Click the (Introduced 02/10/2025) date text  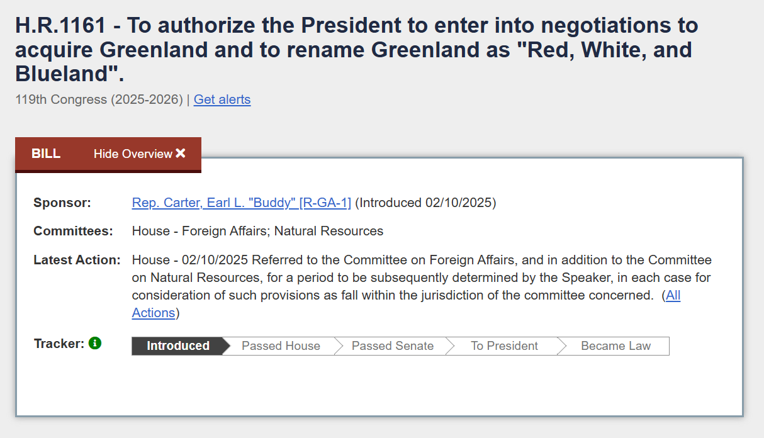[x=425, y=203]
